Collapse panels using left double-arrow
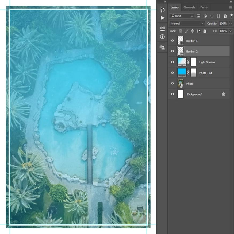 pos(165,2)
